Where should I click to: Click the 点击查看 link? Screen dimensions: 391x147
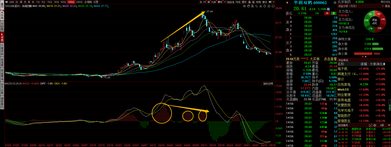[x=330, y=59]
